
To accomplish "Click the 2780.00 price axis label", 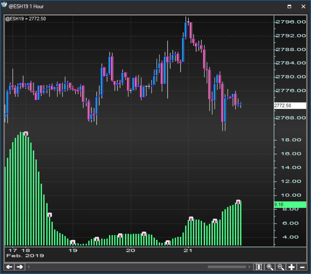I will (291, 77).
